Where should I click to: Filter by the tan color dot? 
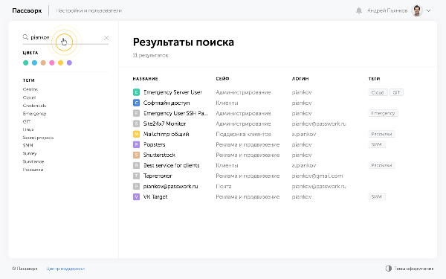click(43, 63)
